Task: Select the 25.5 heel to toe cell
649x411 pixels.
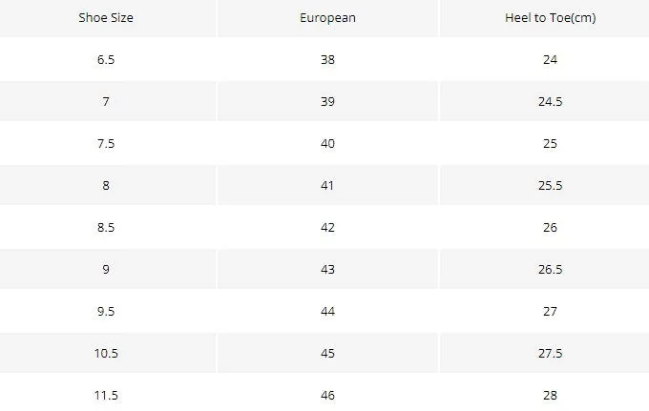Action: (x=550, y=185)
